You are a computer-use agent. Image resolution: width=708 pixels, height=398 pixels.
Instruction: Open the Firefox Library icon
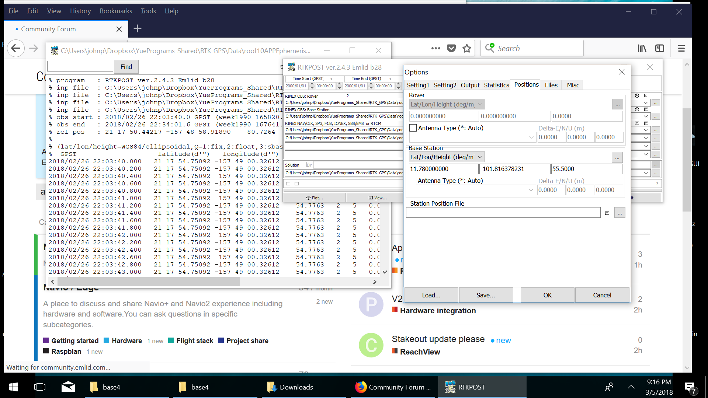point(642,48)
